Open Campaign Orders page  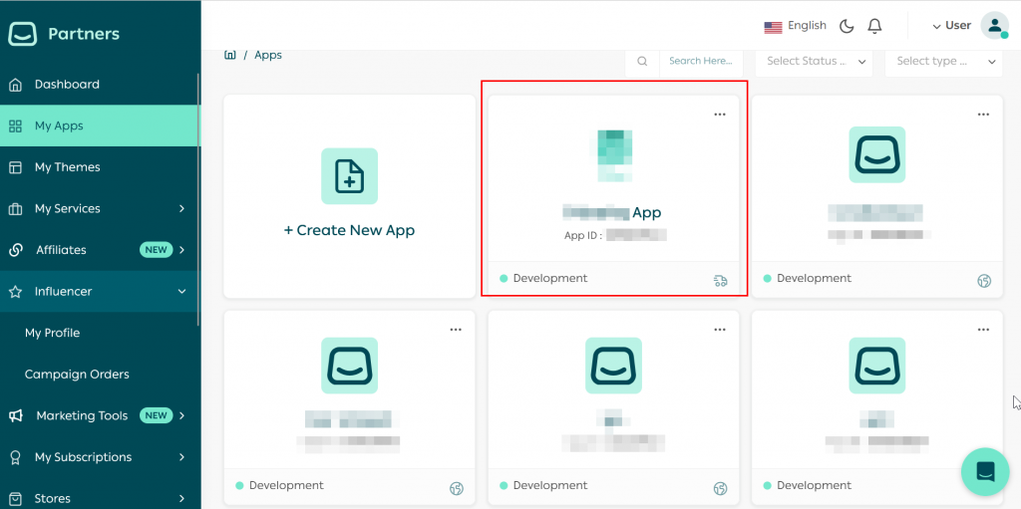pos(77,375)
